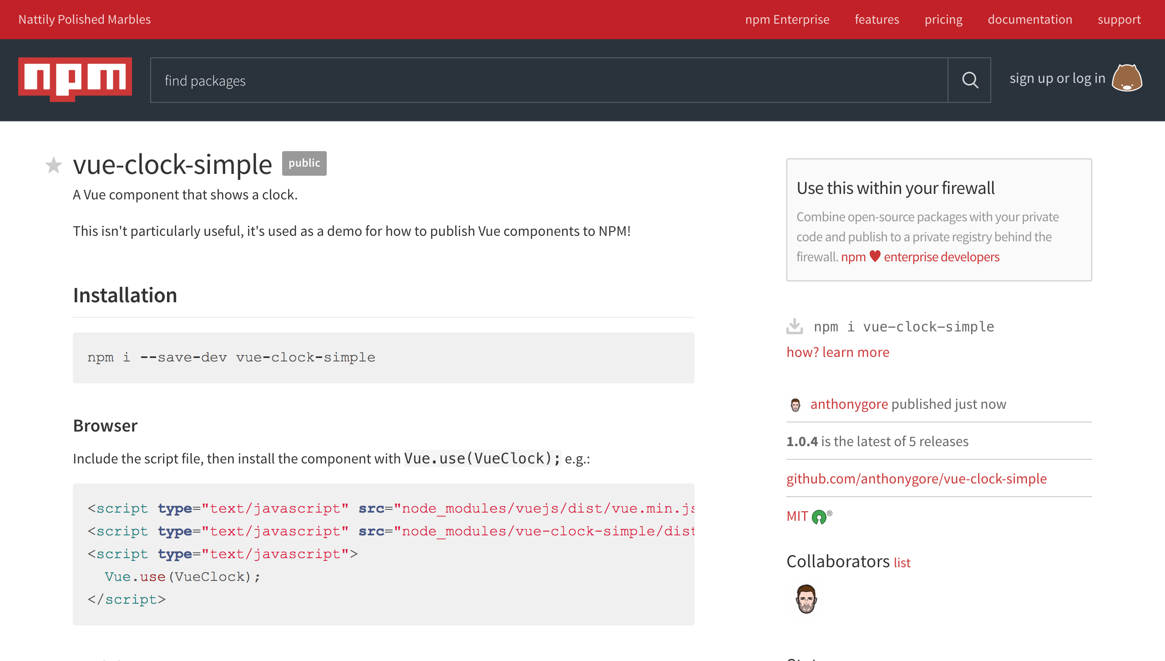Open the npm Enterprise menu item
Image resolution: width=1165 pixels, height=661 pixels.
[787, 19]
